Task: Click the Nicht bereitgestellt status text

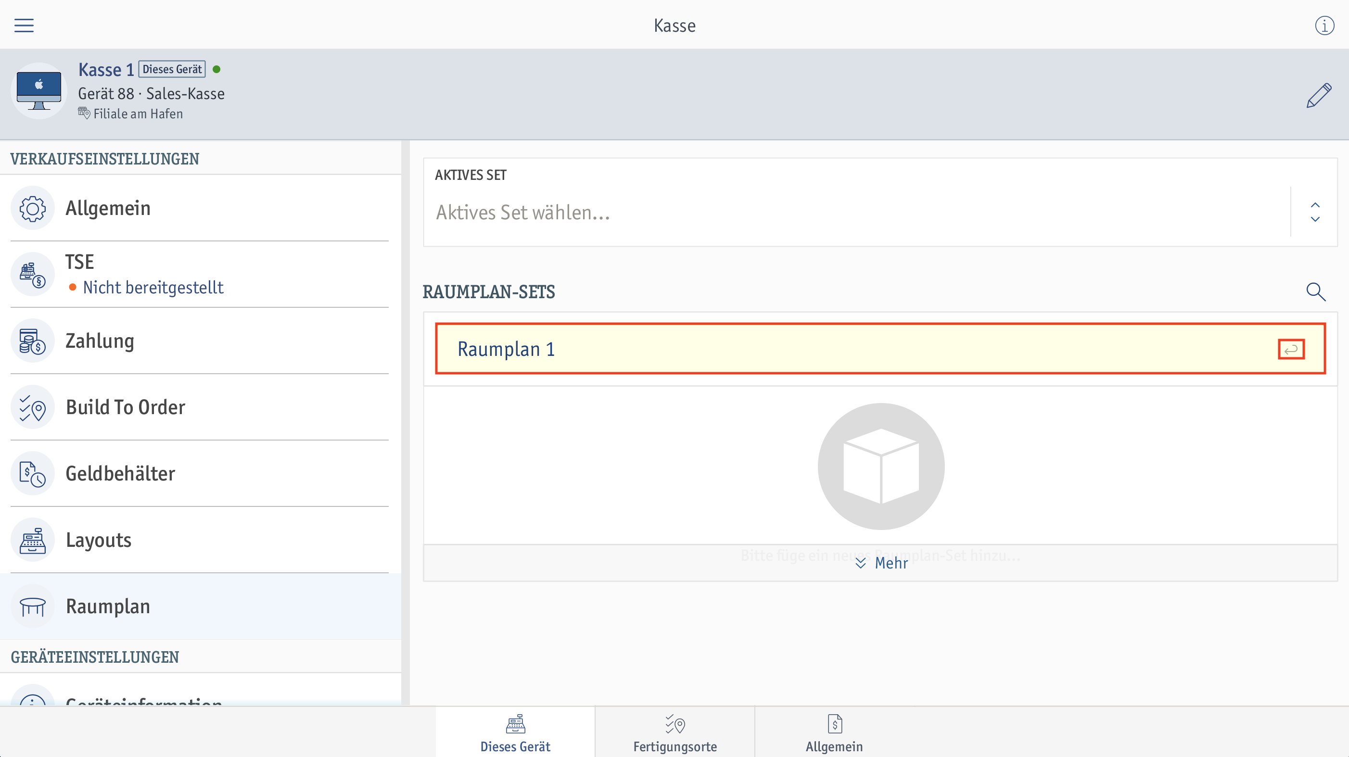Action: tap(153, 288)
